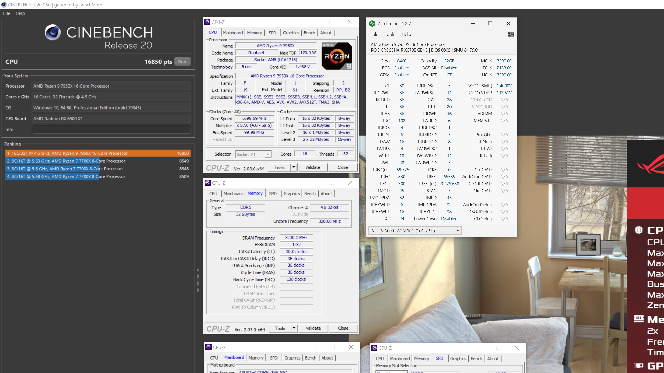Click Close button in the top CPU-Z window
664x373 pixels.
tap(343, 167)
